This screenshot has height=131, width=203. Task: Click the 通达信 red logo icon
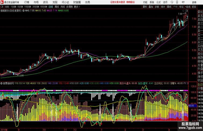click(2, 2)
